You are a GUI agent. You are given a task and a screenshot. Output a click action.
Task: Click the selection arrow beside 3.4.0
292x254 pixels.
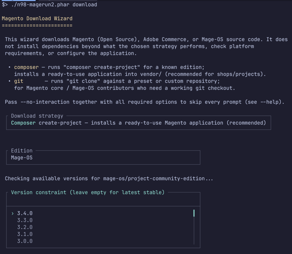(x=13, y=214)
